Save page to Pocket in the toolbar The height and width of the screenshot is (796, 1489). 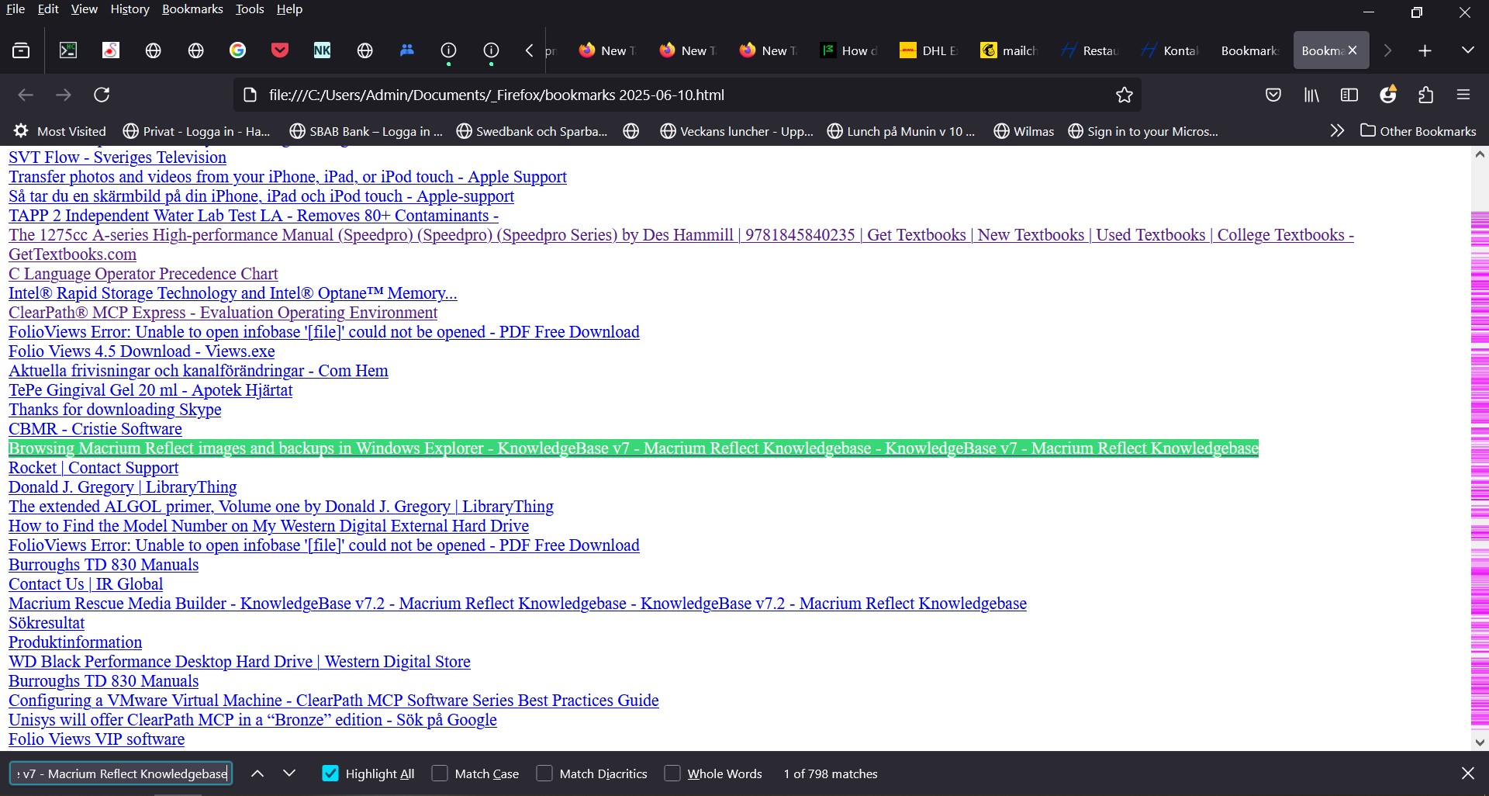coord(1273,95)
